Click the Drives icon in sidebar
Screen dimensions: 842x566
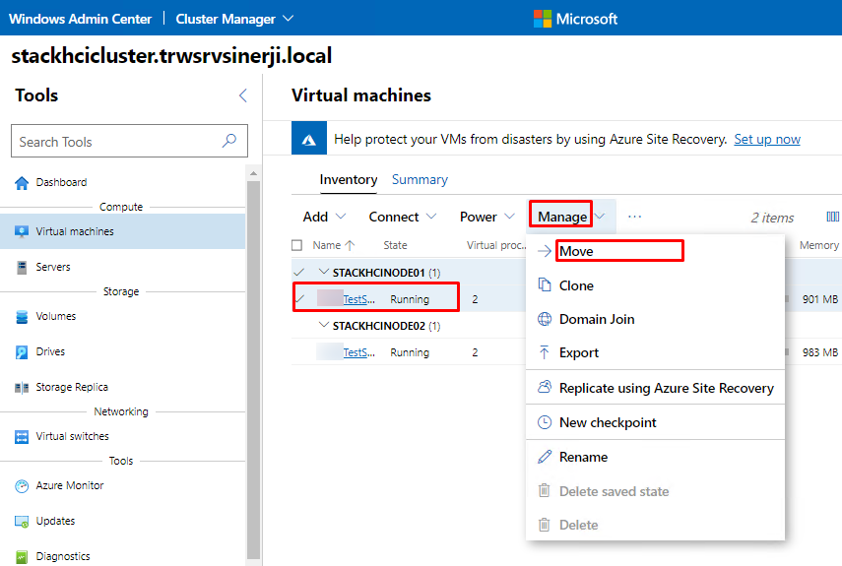22,352
